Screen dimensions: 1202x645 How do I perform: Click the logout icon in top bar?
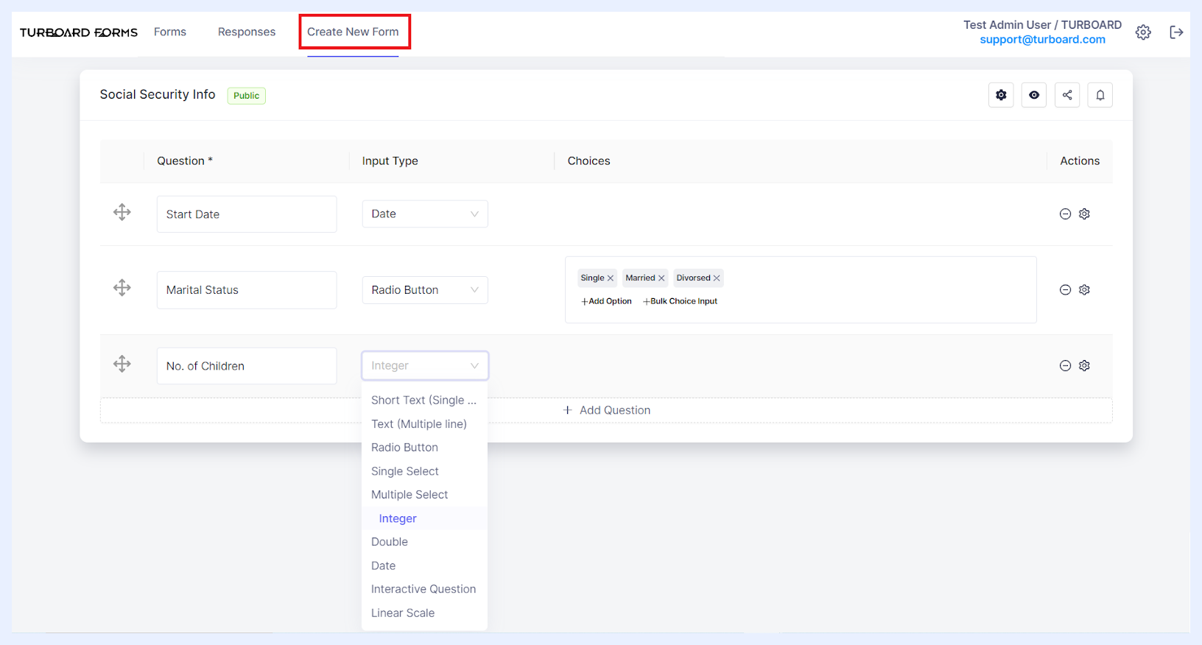click(x=1176, y=32)
